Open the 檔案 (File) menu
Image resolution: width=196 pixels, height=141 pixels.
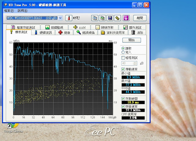[x=9, y=11]
